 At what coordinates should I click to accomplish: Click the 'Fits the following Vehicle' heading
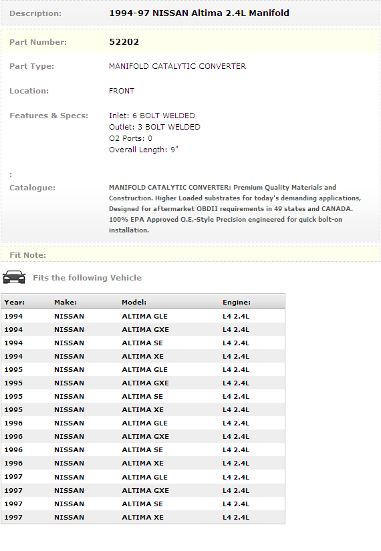pos(88,278)
